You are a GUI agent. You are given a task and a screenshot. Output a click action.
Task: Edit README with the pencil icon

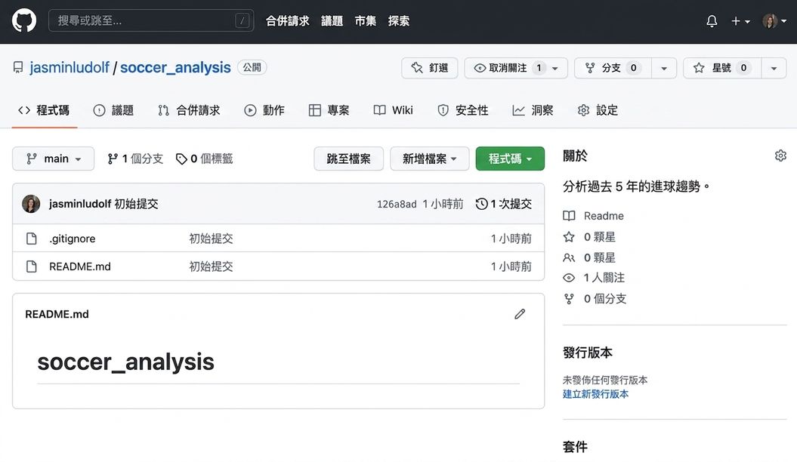pos(520,314)
